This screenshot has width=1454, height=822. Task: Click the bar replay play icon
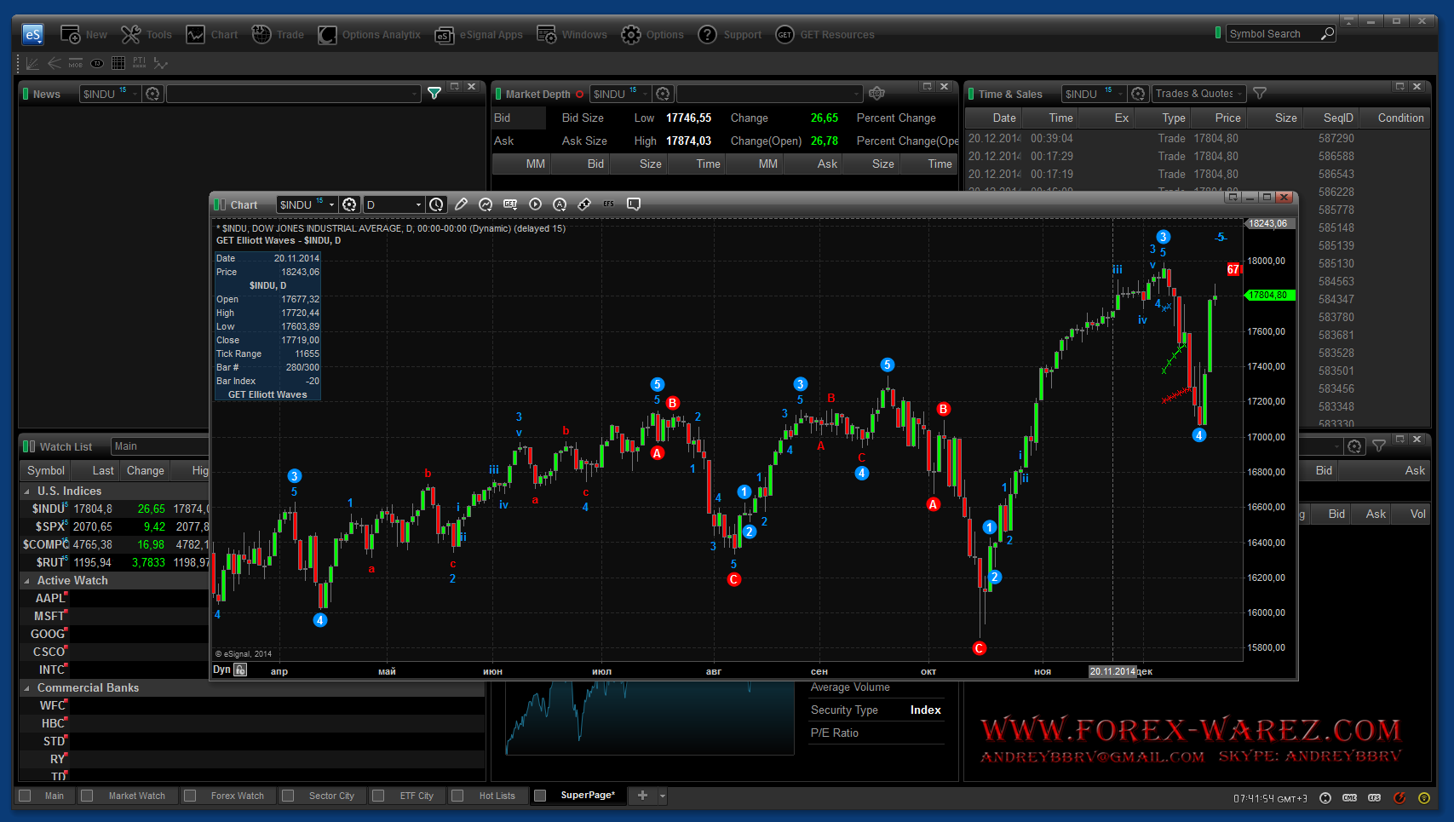click(x=535, y=204)
